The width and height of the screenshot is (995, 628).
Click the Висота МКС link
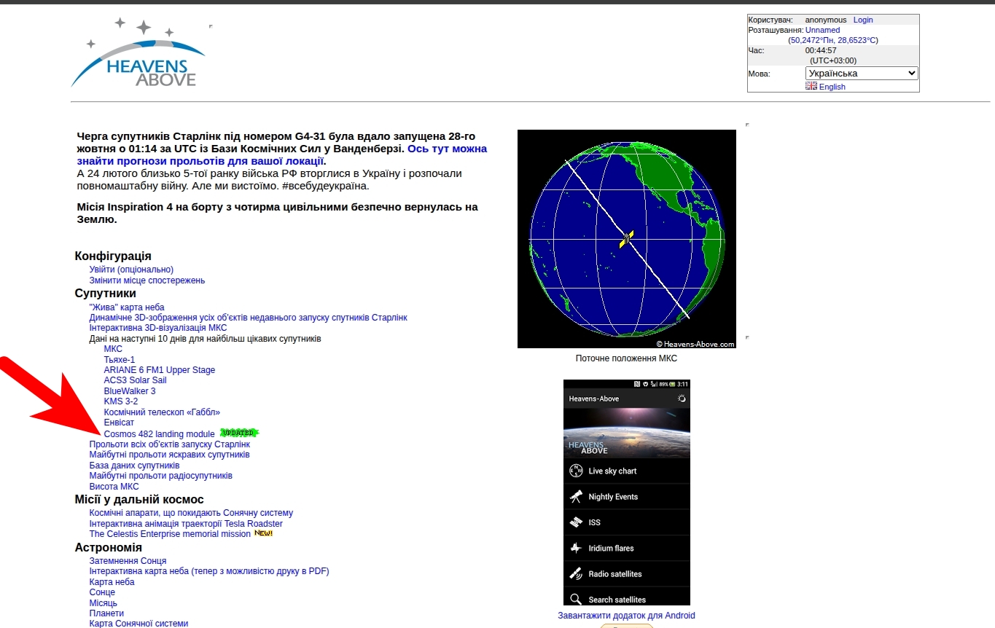point(114,487)
